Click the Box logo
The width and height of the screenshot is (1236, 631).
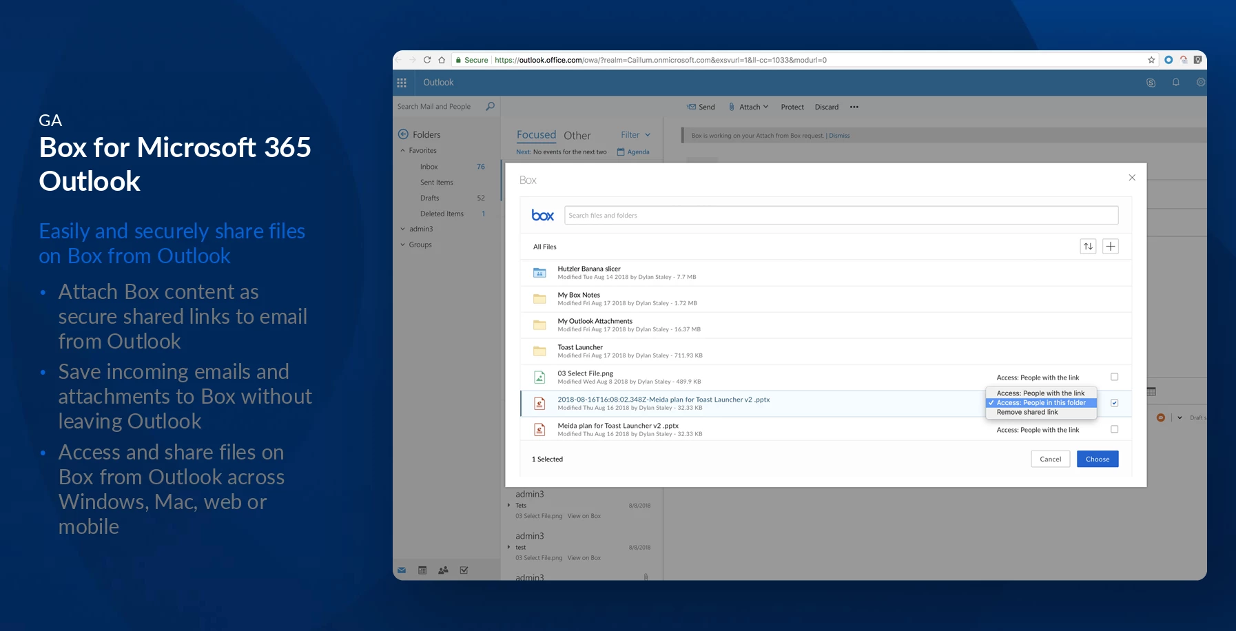tap(543, 216)
